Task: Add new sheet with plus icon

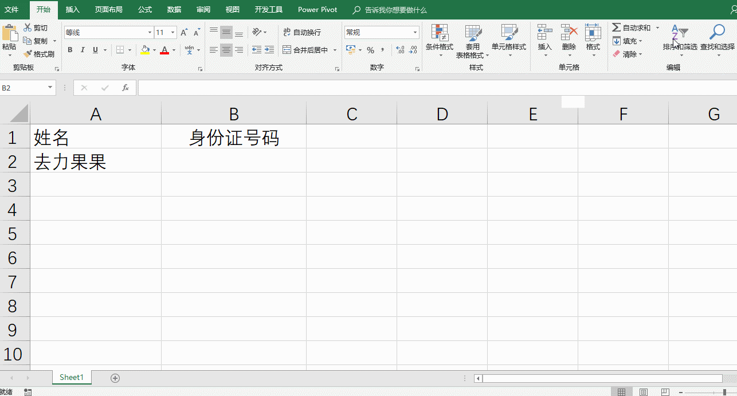Action: point(115,378)
